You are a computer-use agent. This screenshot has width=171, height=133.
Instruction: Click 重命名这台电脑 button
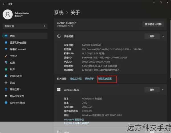tap(153, 24)
